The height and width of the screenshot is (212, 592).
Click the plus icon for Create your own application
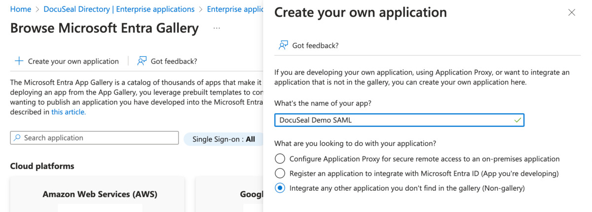click(x=19, y=61)
